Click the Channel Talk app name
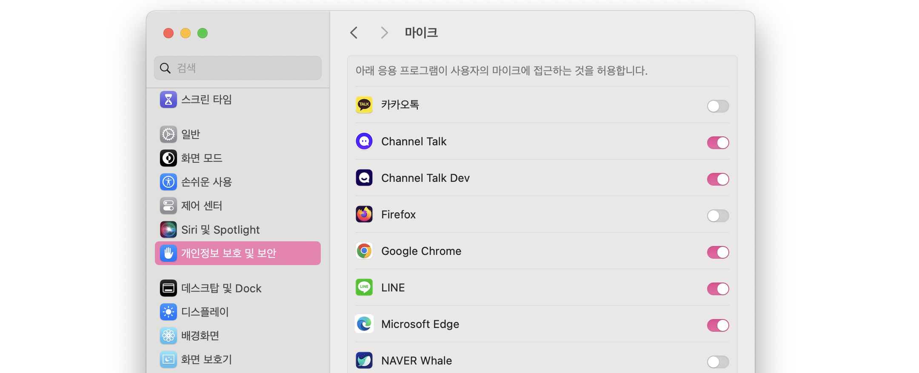The width and height of the screenshot is (919, 373). 414,141
